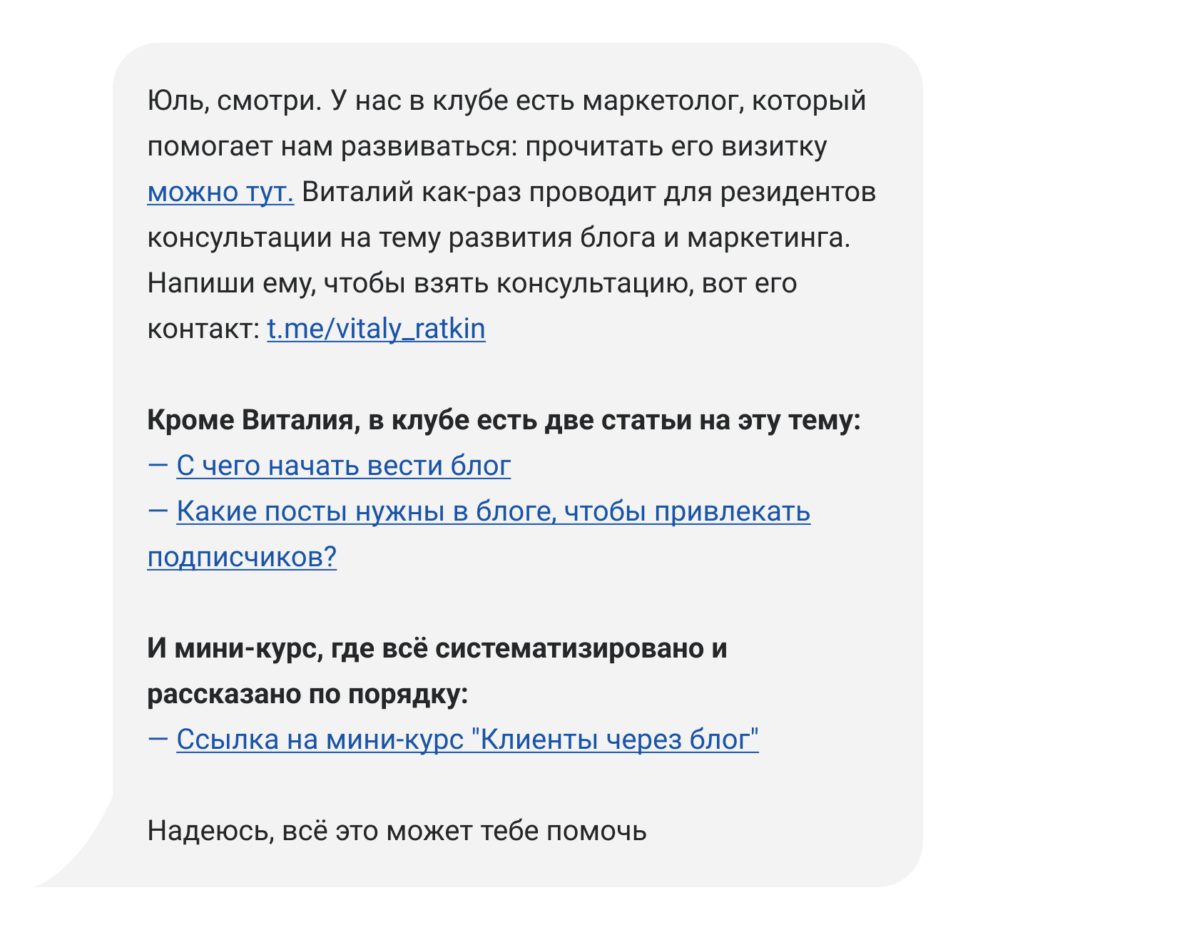This screenshot has height=930, width=1177.
Task: Click the text "Виталий как-раз проводит для резидентов"
Action: tap(589, 193)
